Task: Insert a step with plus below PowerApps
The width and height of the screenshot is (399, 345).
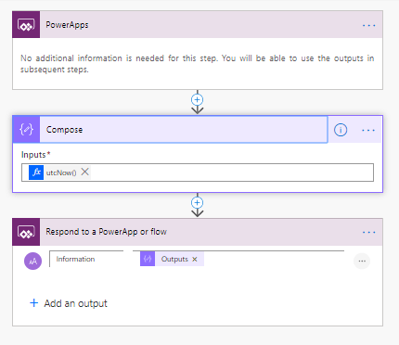Action: coord(198,100)
